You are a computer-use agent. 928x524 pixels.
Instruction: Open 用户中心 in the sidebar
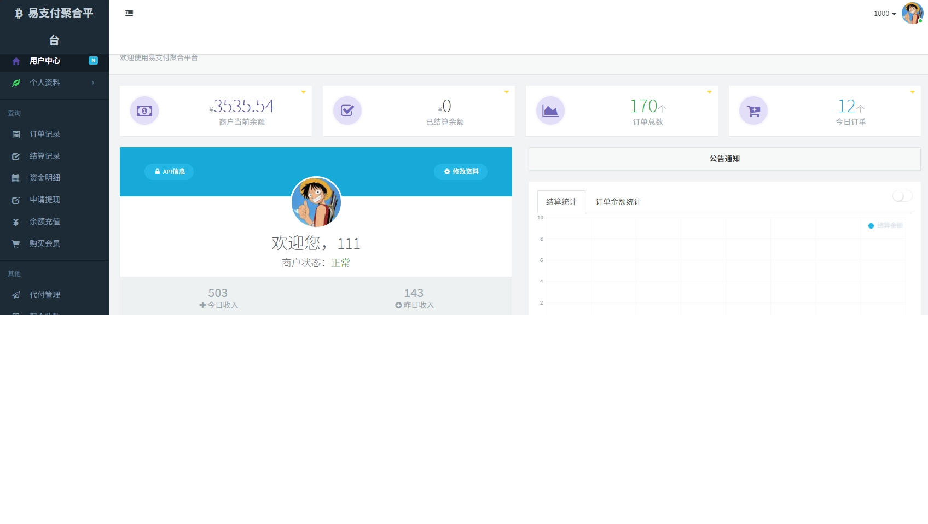54,61
